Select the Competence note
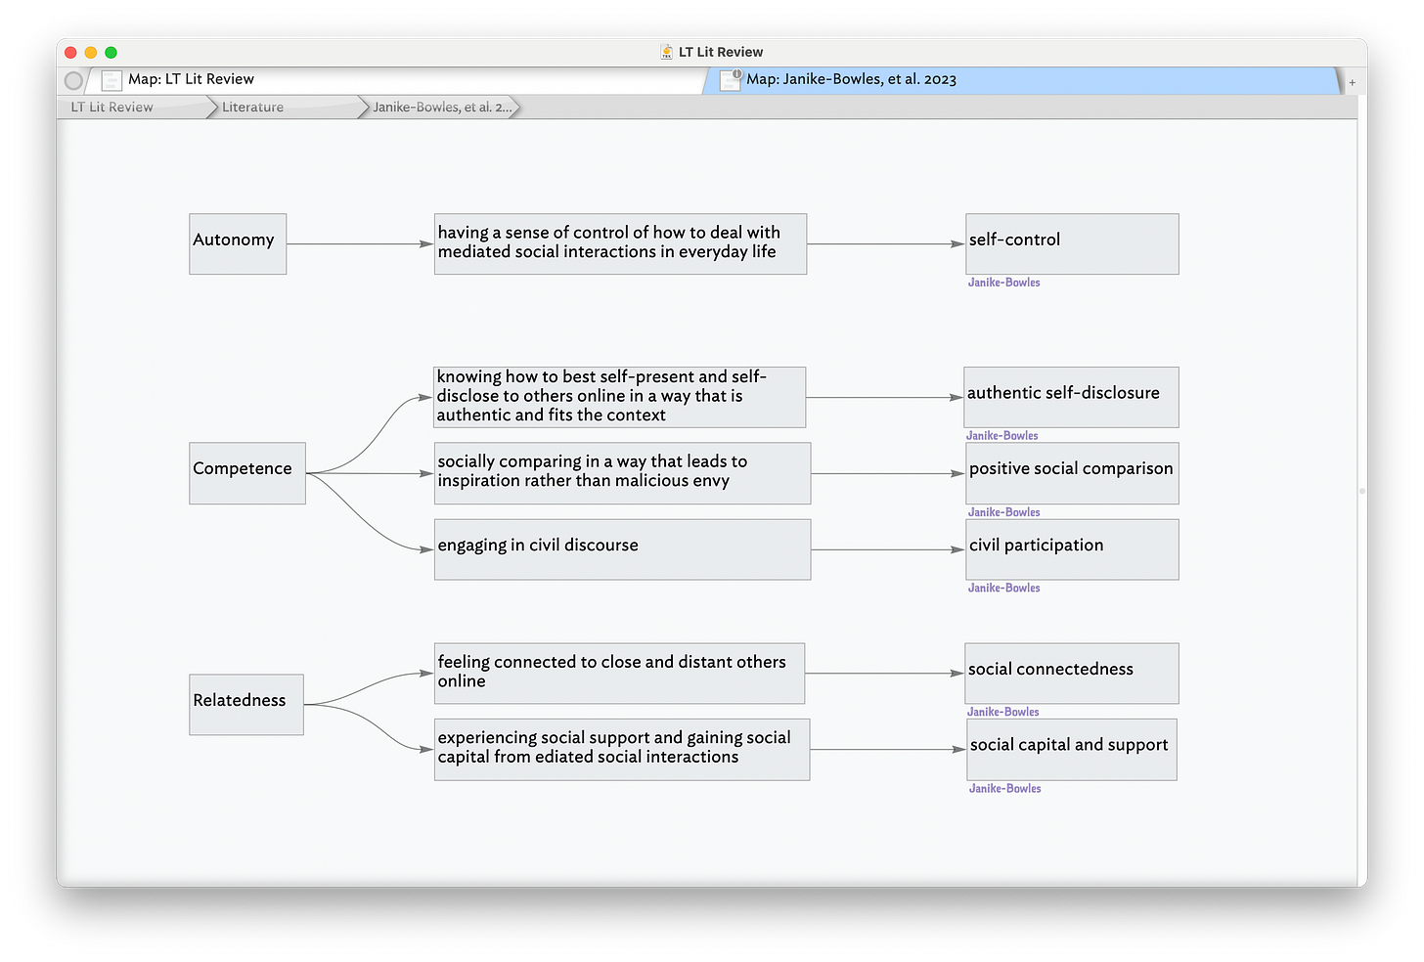1424x962 pixels. 247,473
